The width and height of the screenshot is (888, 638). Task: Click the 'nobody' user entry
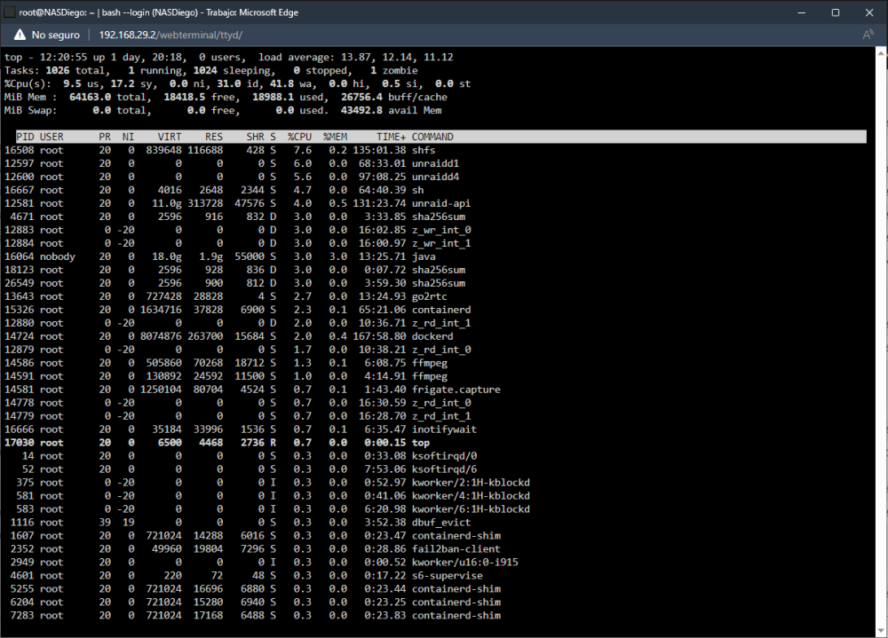click(57, 256)
